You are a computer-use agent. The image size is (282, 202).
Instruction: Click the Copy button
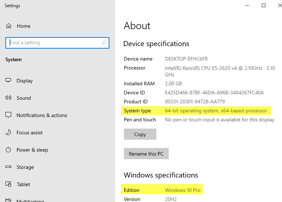[140, 134]
